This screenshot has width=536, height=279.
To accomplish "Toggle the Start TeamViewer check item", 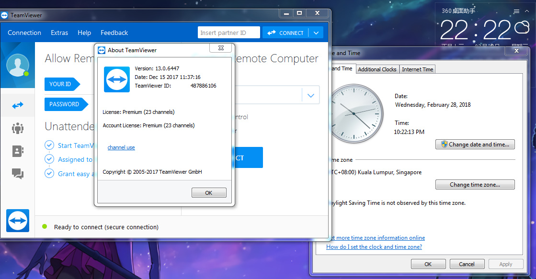I will pos(49,145).
